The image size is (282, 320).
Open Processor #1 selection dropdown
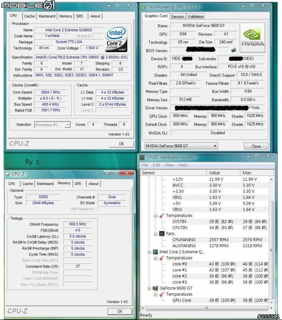coord(67,125)
